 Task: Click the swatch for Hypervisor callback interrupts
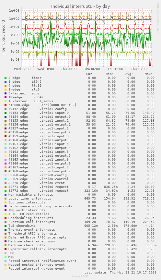(6, 249)
